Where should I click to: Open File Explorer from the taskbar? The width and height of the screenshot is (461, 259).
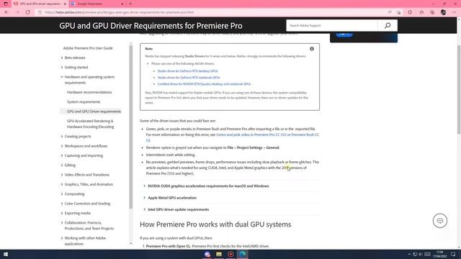tap(219, 254)
